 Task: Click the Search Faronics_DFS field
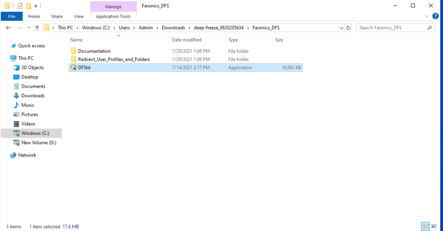coord(392,28)
